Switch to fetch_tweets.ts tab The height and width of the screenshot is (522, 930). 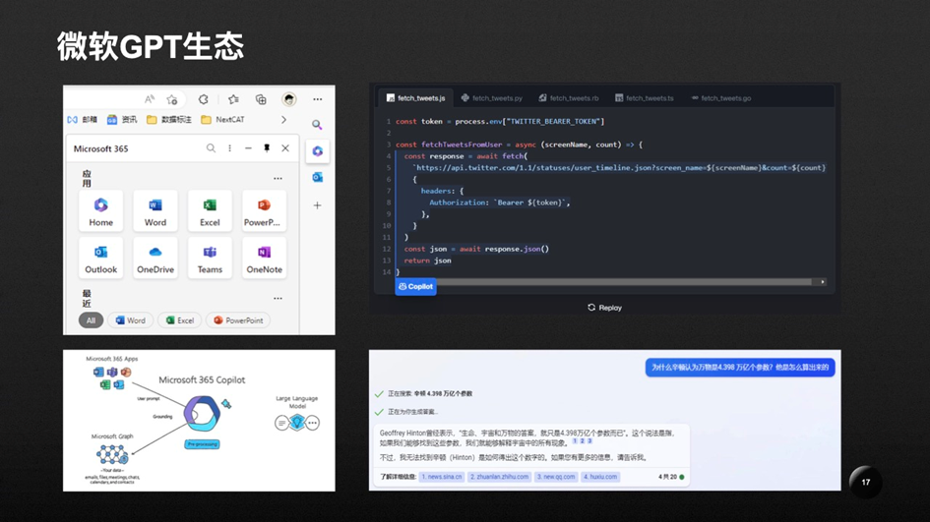coord(645,97)
